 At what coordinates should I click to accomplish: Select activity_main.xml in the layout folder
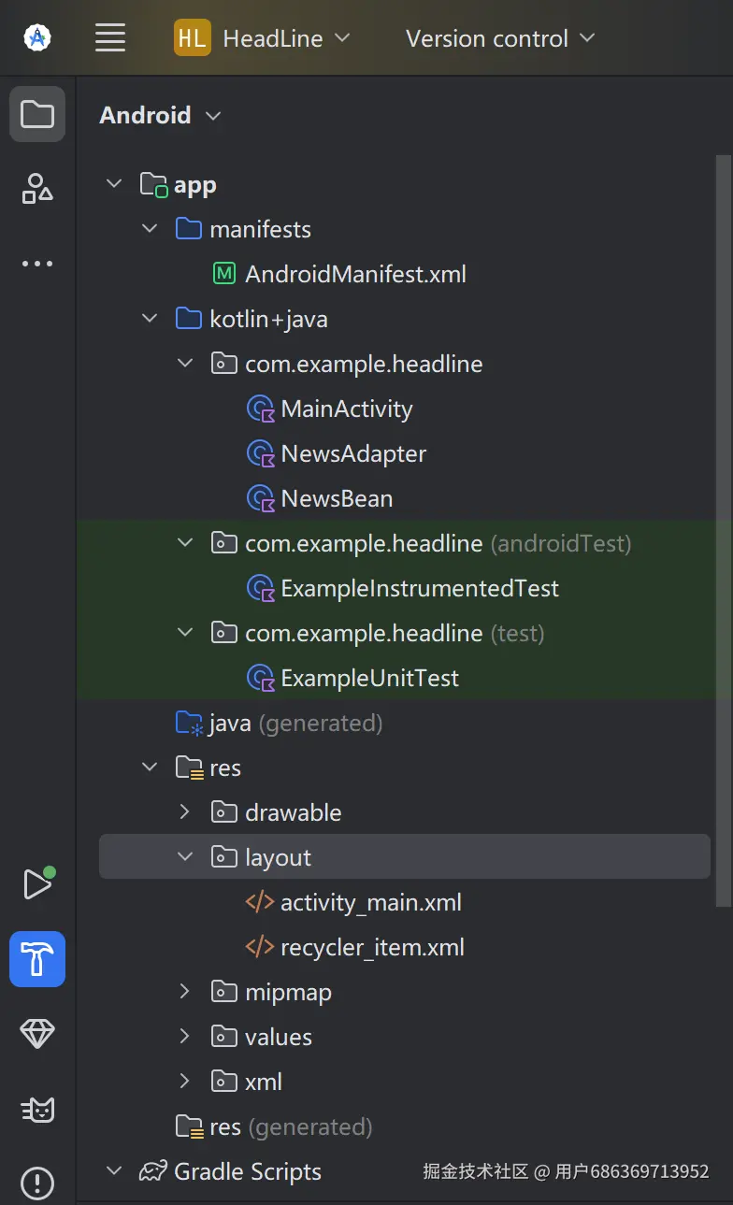click(371, 903)
